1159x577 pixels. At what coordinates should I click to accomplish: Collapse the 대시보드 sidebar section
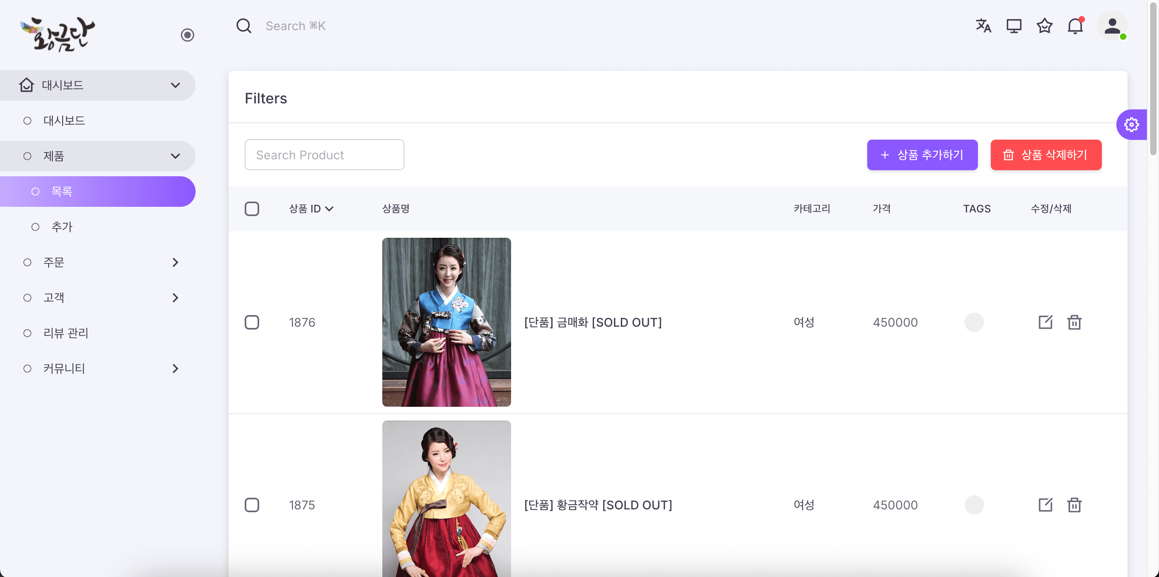click(175, 85)
